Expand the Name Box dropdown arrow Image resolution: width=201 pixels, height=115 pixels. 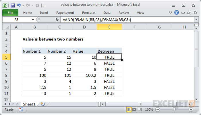(x=33, y=20)
